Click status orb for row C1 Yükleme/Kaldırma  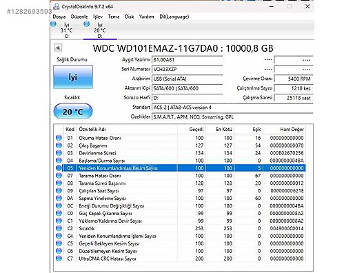[59, 221]
